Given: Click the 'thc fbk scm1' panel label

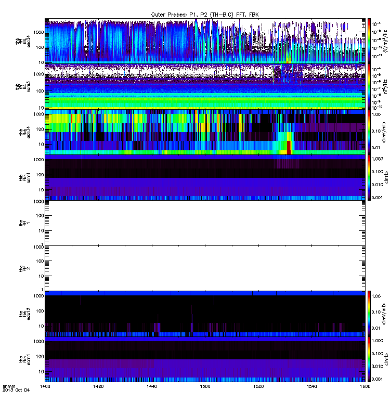Looking at the screenshot, I should click(x=25, y=359).
